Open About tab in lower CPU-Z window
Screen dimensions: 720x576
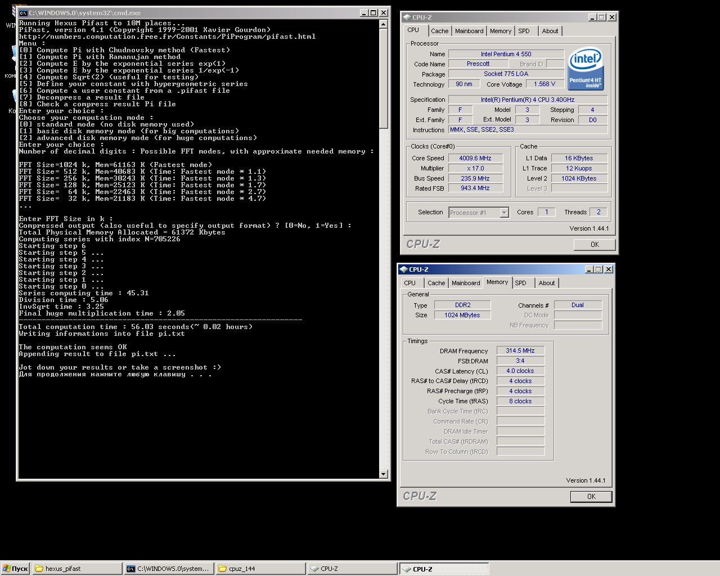[547, 283]
